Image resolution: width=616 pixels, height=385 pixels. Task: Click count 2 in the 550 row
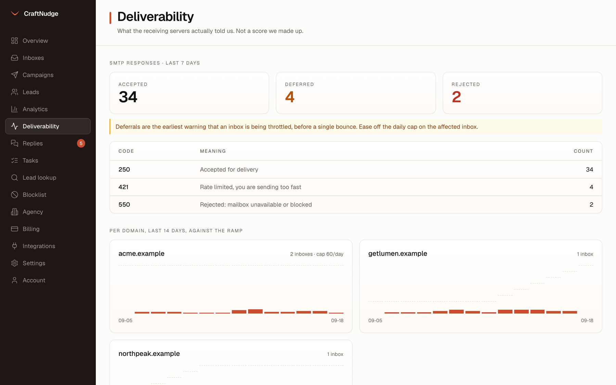tap(591, 204)
